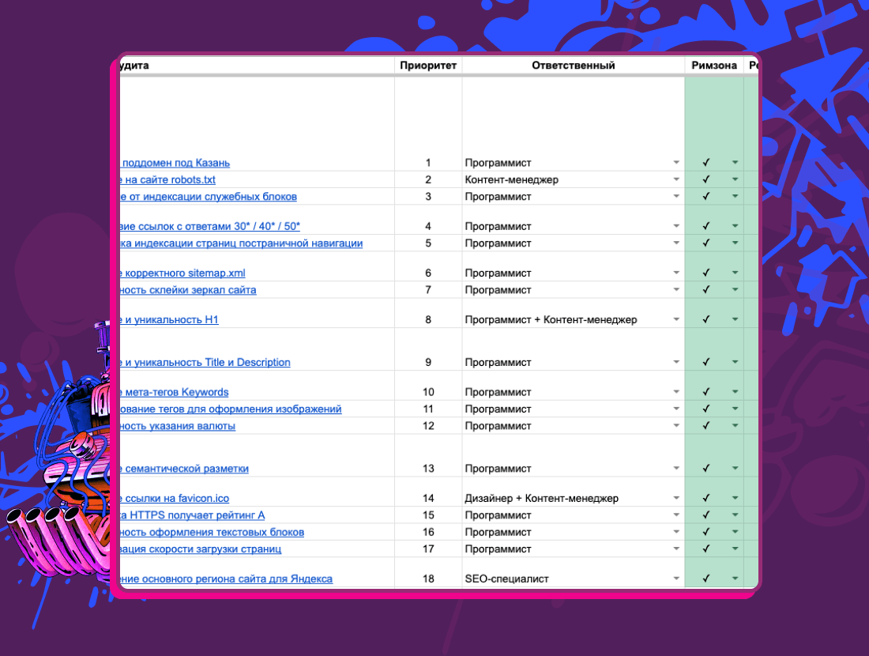869x656 pixels.
Task: Open the 'семантической разметки' link
Action: (185, 469)
